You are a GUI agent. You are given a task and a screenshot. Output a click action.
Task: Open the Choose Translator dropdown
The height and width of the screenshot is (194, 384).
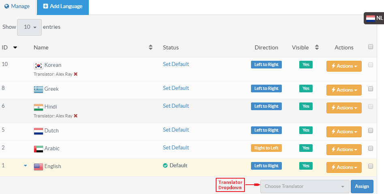[305, 186]
